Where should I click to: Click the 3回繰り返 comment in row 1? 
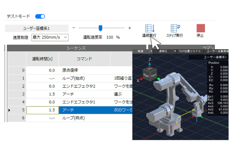click(123, 79)
